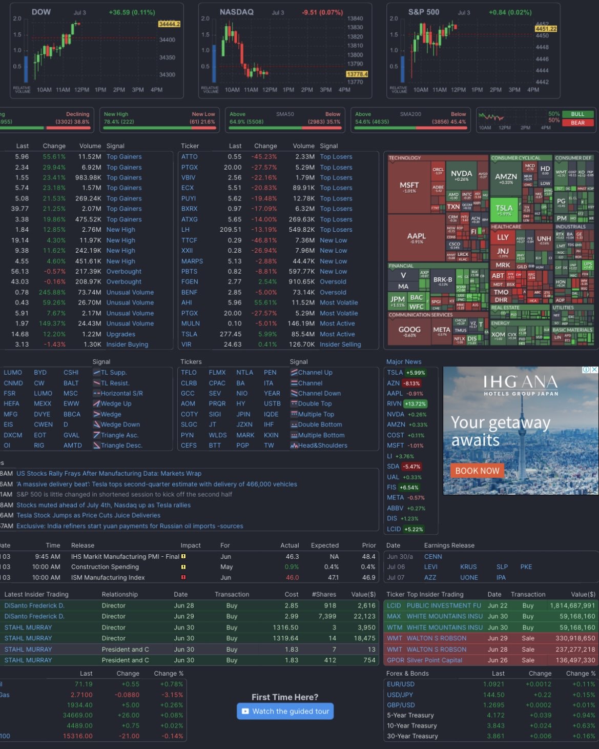Click the NVDA tile in the heat map
The width and height of the screenshot is (599, 749).
coord(461,175)
